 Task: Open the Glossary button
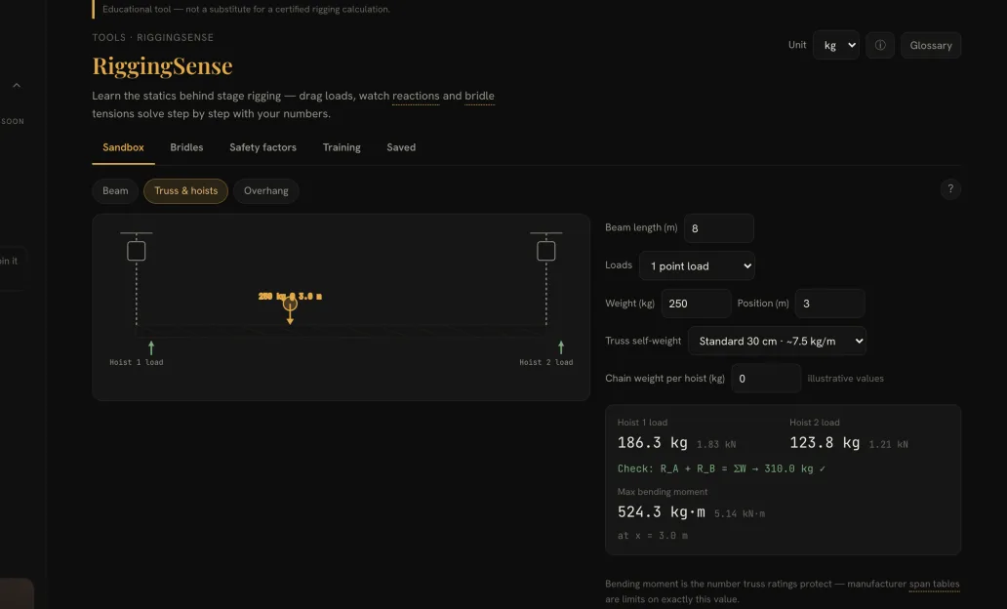931,45
